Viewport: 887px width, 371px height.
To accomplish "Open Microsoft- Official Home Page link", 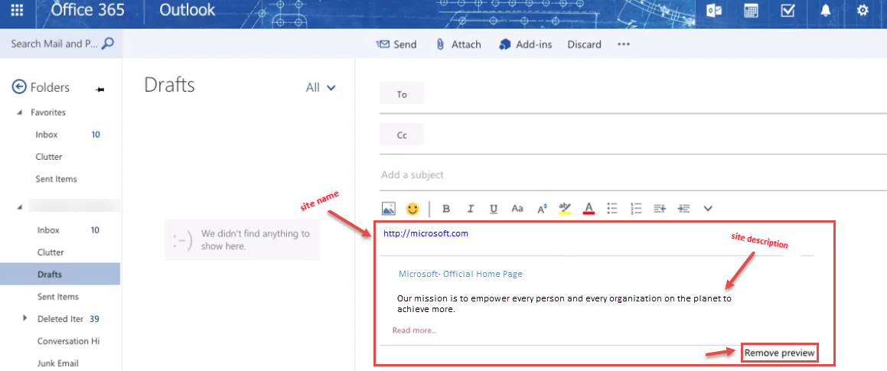I will pos(461,274).
